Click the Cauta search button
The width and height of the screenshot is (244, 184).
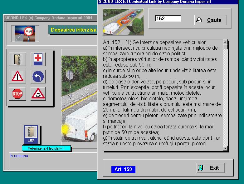click(x=211, y=20)
